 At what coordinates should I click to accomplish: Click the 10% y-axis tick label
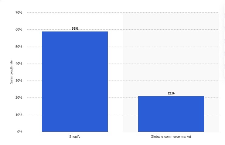pyautogui.click(x=19, y=115)
